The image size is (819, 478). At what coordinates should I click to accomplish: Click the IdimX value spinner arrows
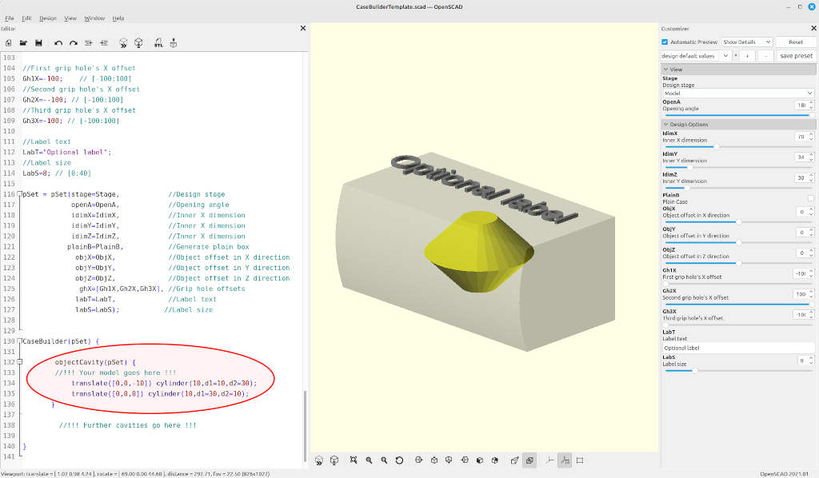(x=811, y=137)
